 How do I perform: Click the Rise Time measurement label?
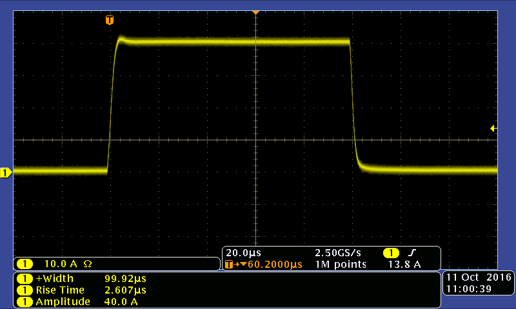pos(60,290)
